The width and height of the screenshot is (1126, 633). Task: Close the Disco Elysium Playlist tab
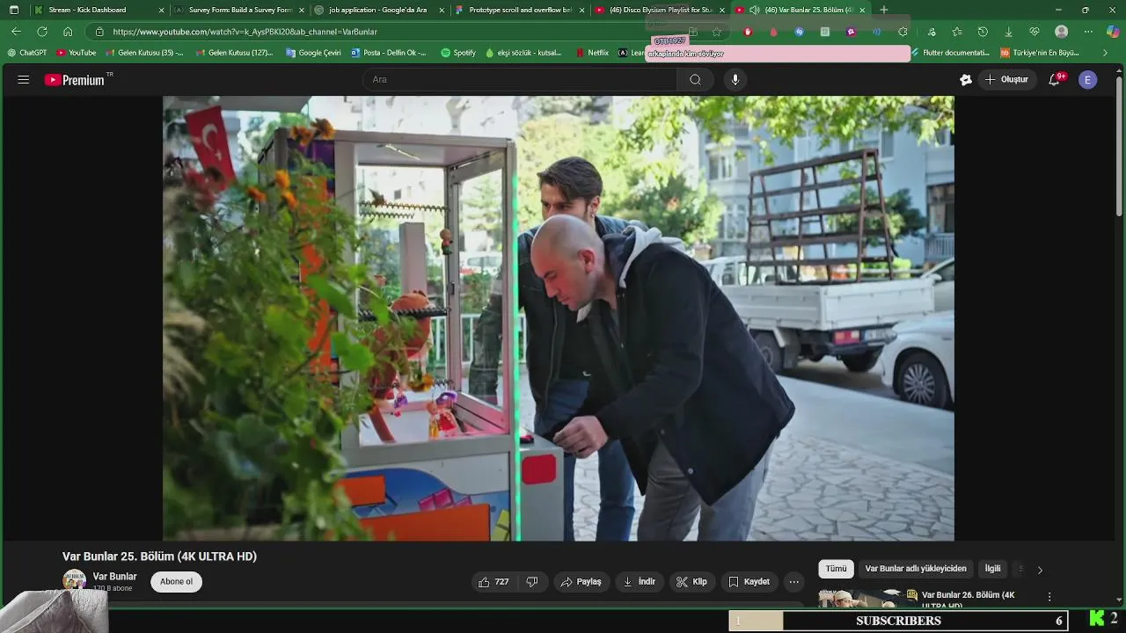click(x=722, y=10)
